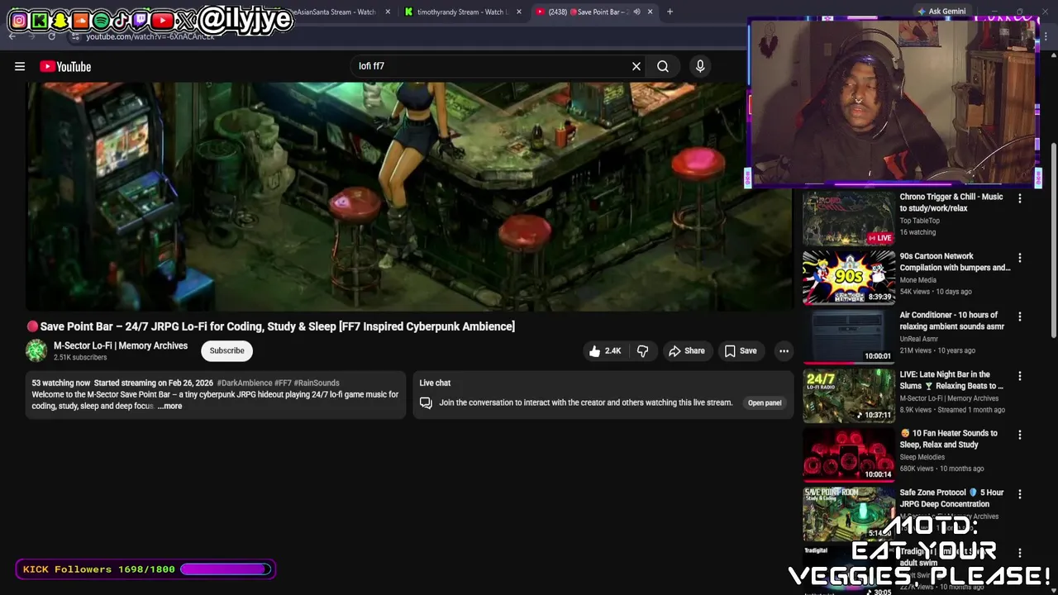Screen dimensions: 1058x595
Task: Reload the page with the refresh icon
Action: [x=51, y=36]
